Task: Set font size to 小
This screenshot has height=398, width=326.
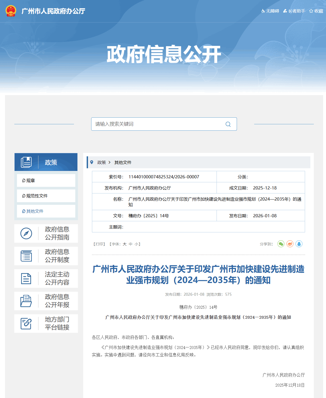Action: coord(136,244)
